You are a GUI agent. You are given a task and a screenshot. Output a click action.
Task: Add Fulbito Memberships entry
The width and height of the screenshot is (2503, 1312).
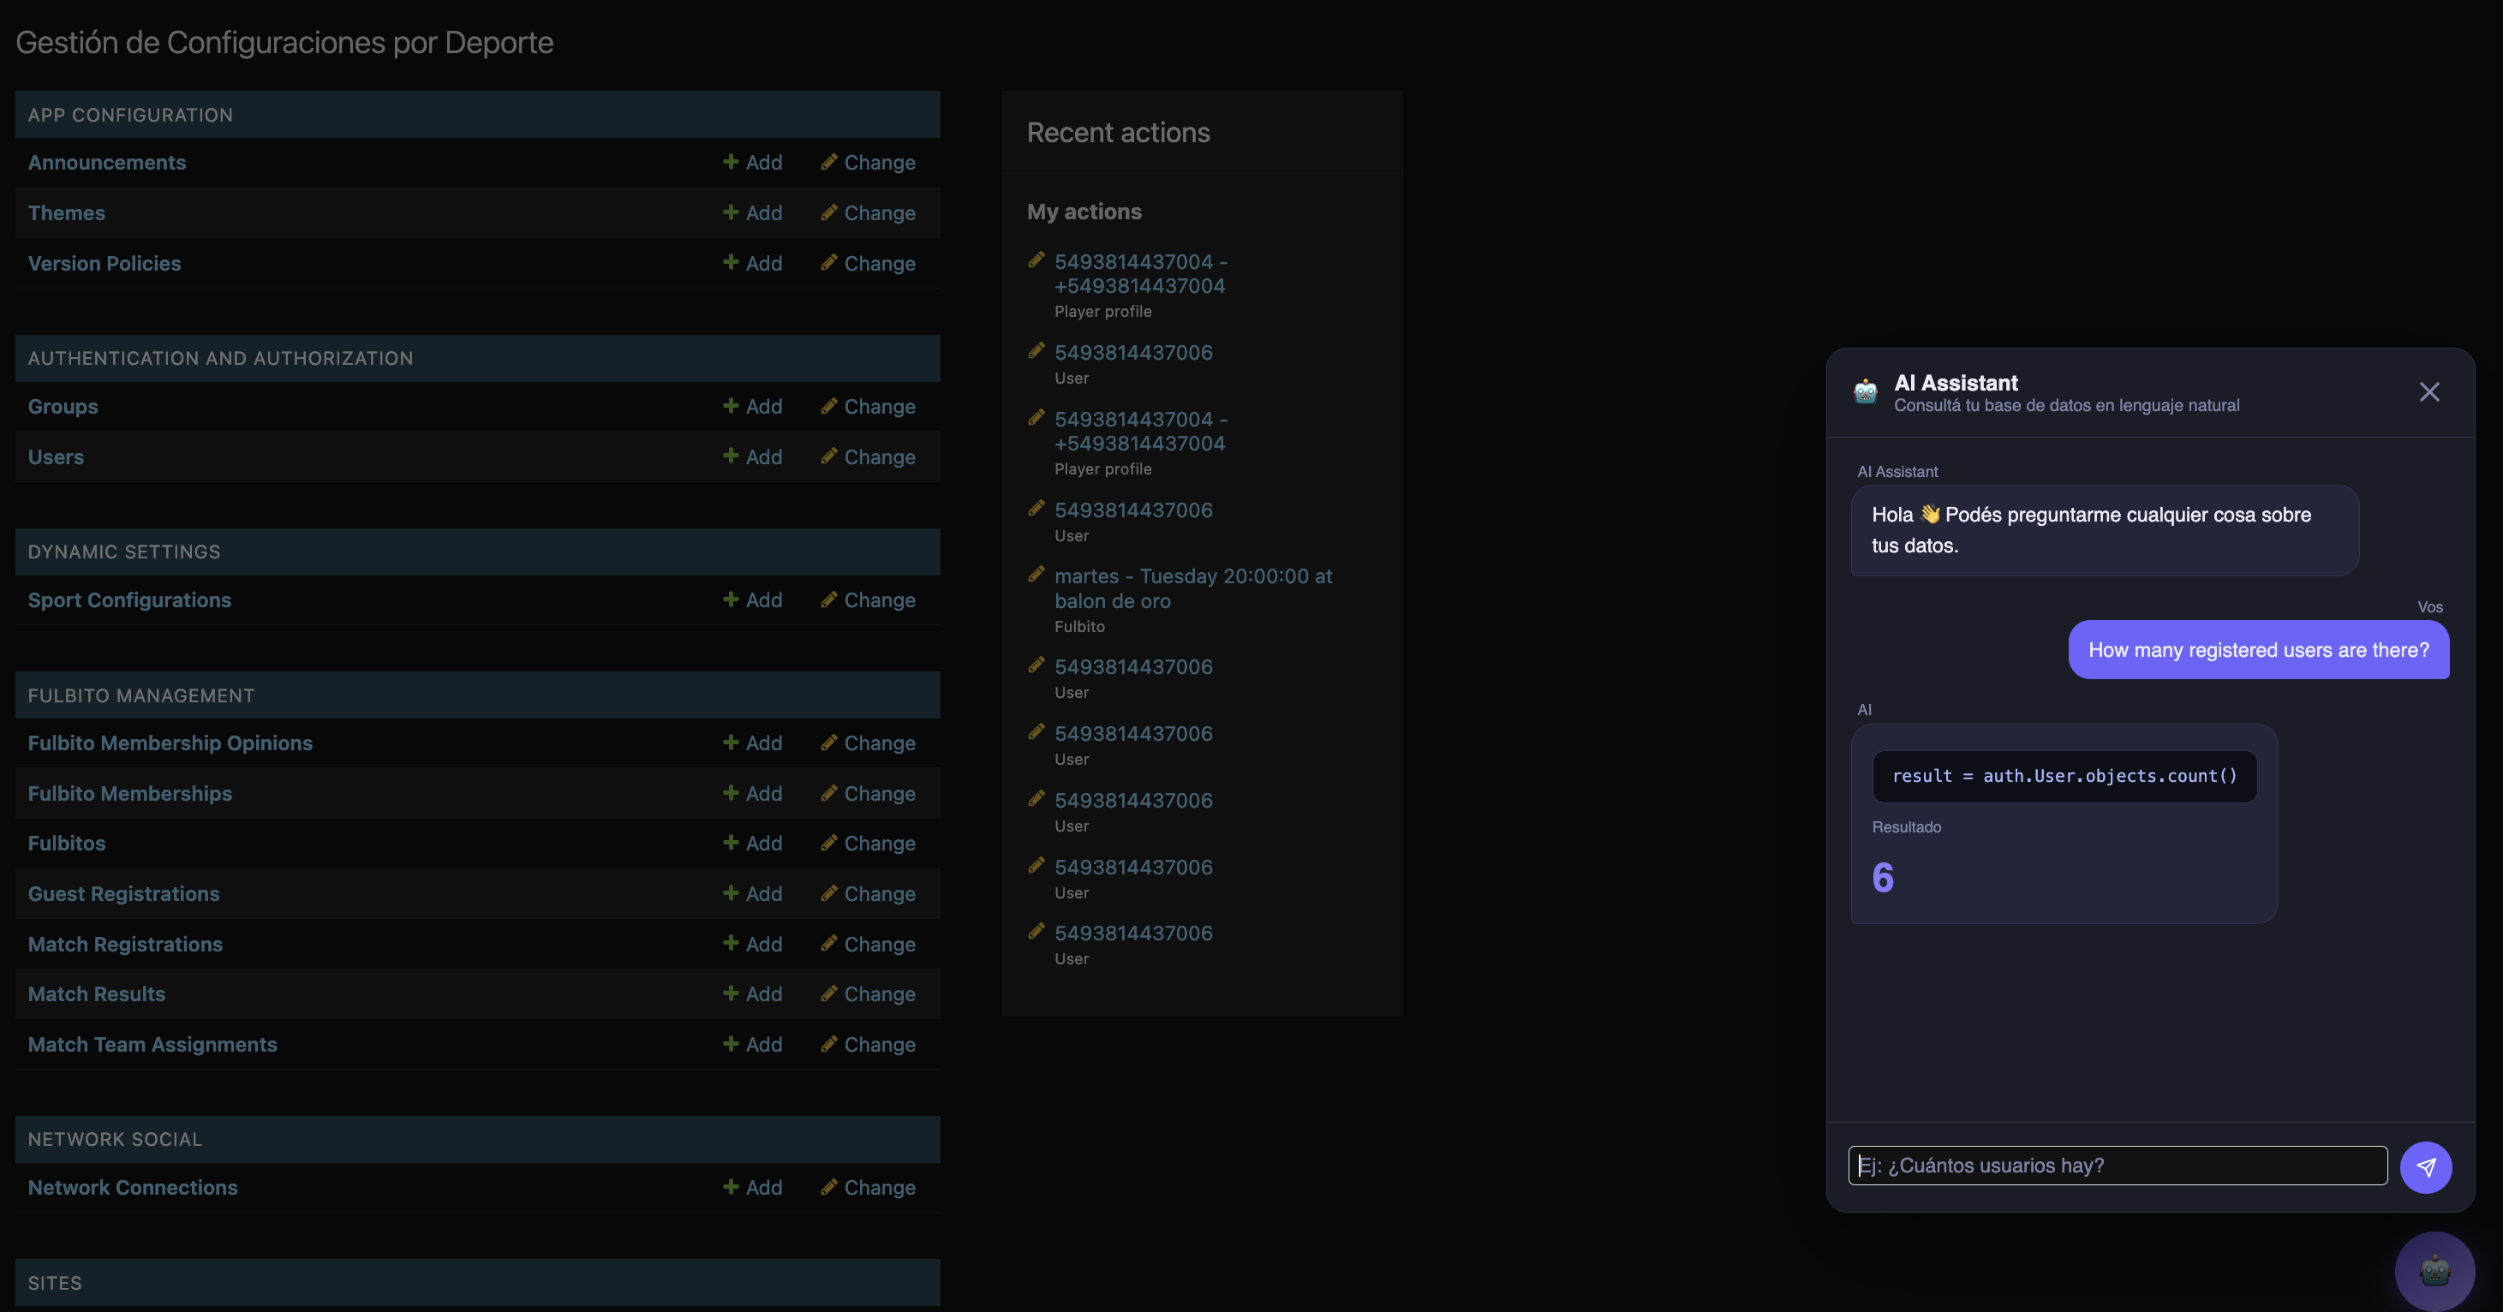(753, 793)
